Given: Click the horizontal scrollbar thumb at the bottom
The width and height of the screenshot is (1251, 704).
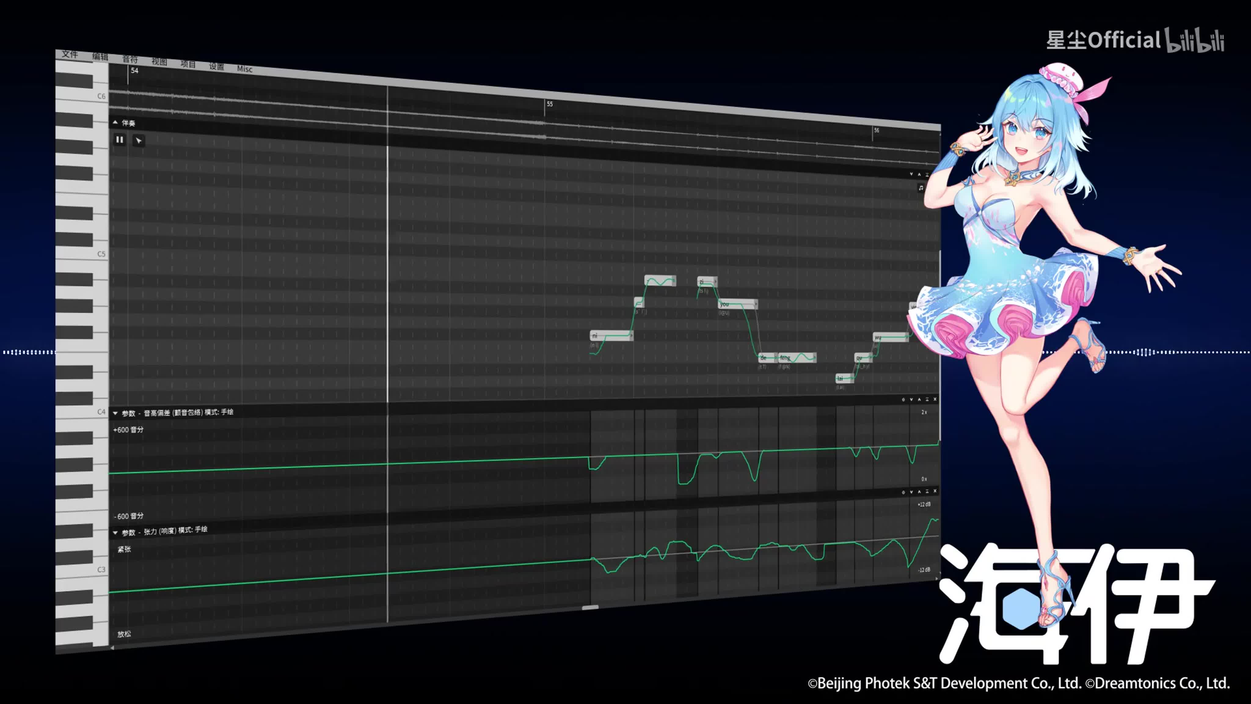Looking at the screenshot, I should (591, 607).
